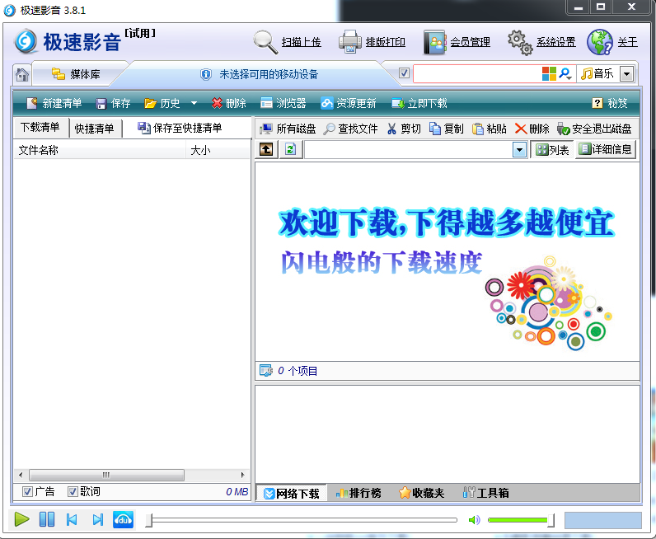This screenshot has height=539, width=656.
Task: Click the search input box
Action: 477,74
